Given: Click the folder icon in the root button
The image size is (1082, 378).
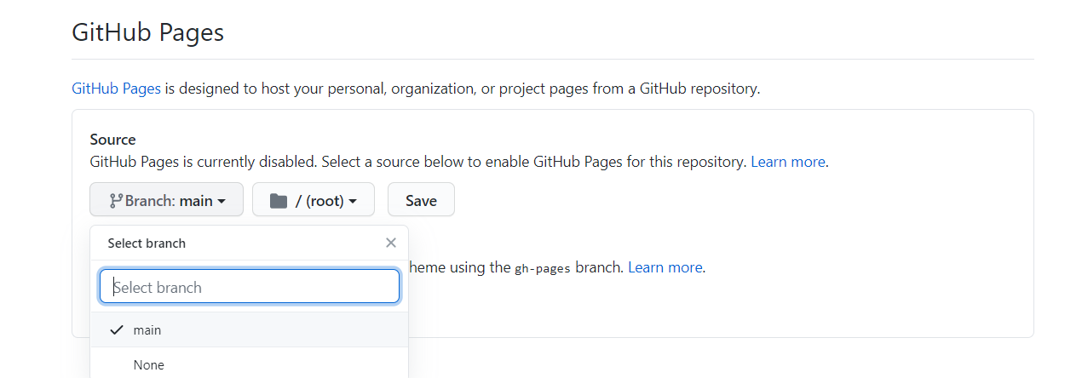Looking at the screenshot, I should click(x=278, y=201).
